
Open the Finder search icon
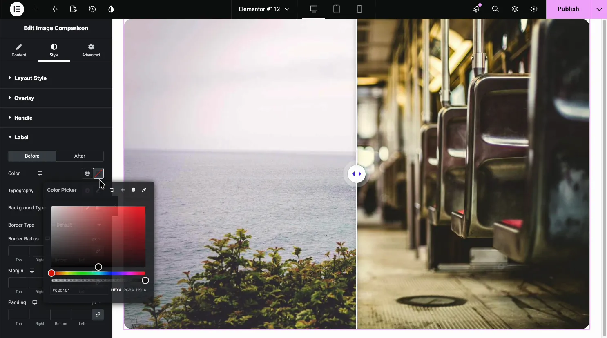(x=495, y=9)
